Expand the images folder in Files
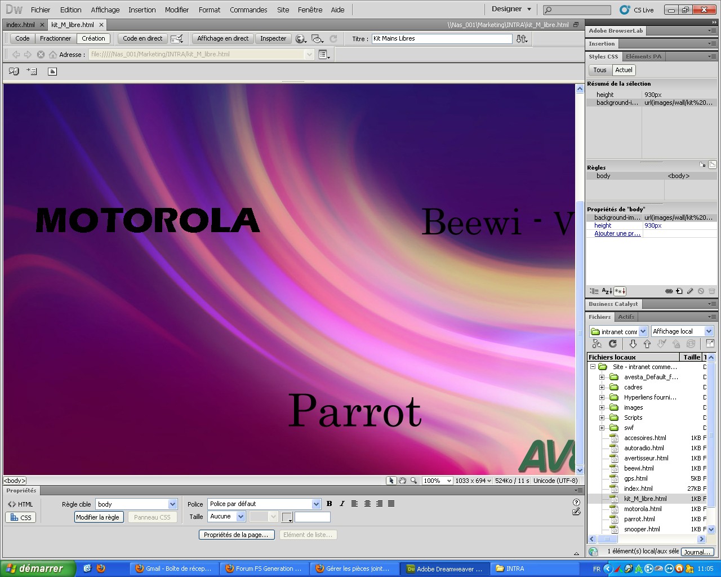721x577 pixels. [x=602, y=407]
